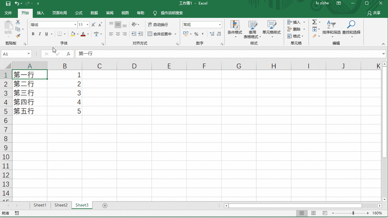Toggle middle vertical alignment
The height and width of the screenshot is (218, 388).
click(x=118, y=24)
